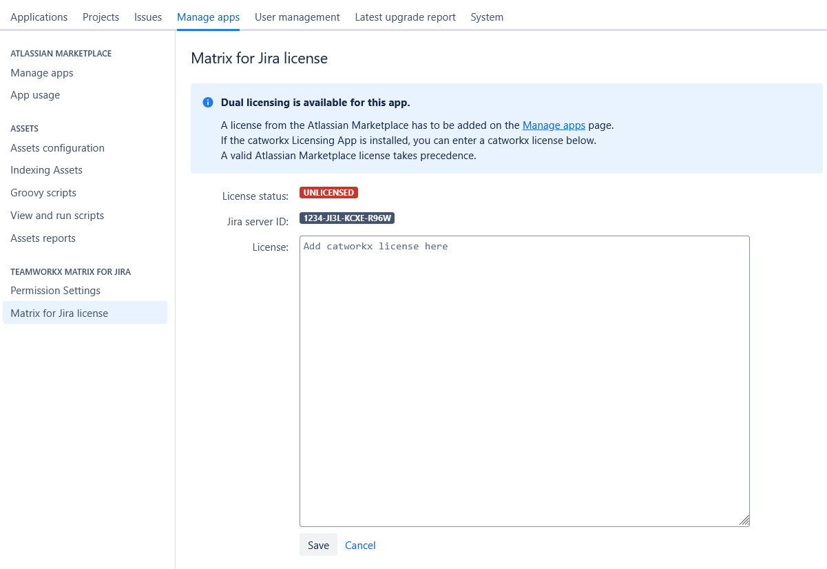Save the catworkx license
Screen dimensions: 827x569
318,545
